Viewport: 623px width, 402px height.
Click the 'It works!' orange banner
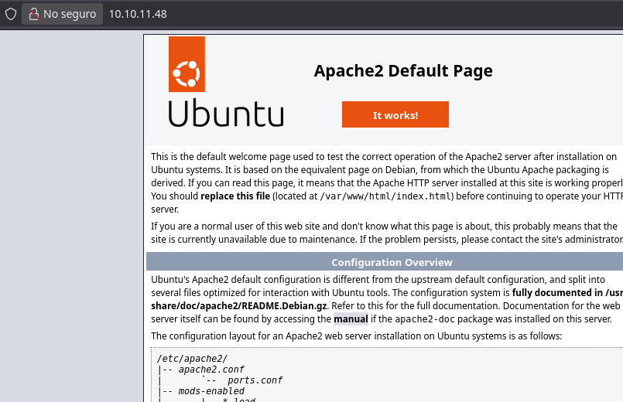(x=395, y=114)
